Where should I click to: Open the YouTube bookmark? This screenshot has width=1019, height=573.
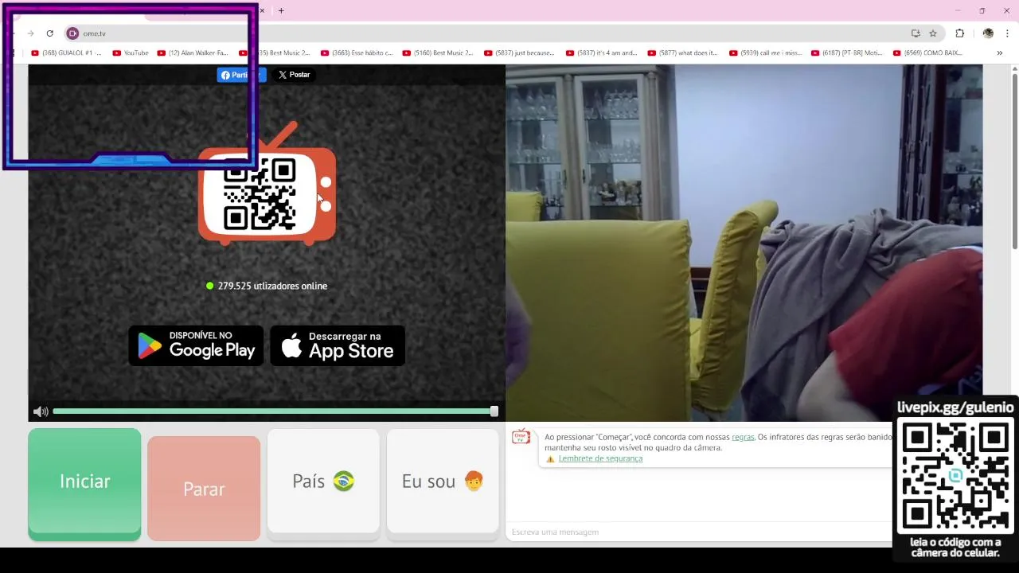pos(131,53)
